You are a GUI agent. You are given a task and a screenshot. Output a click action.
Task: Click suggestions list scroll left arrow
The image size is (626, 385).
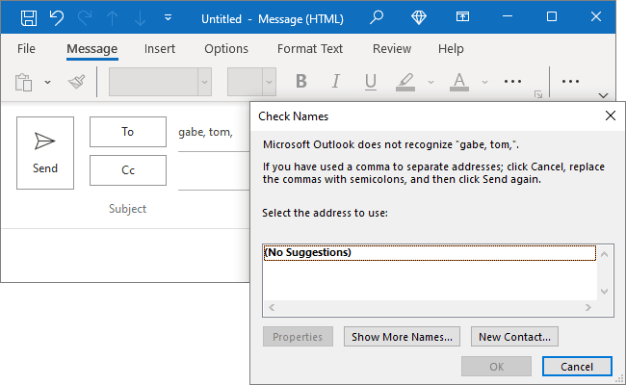272,307
